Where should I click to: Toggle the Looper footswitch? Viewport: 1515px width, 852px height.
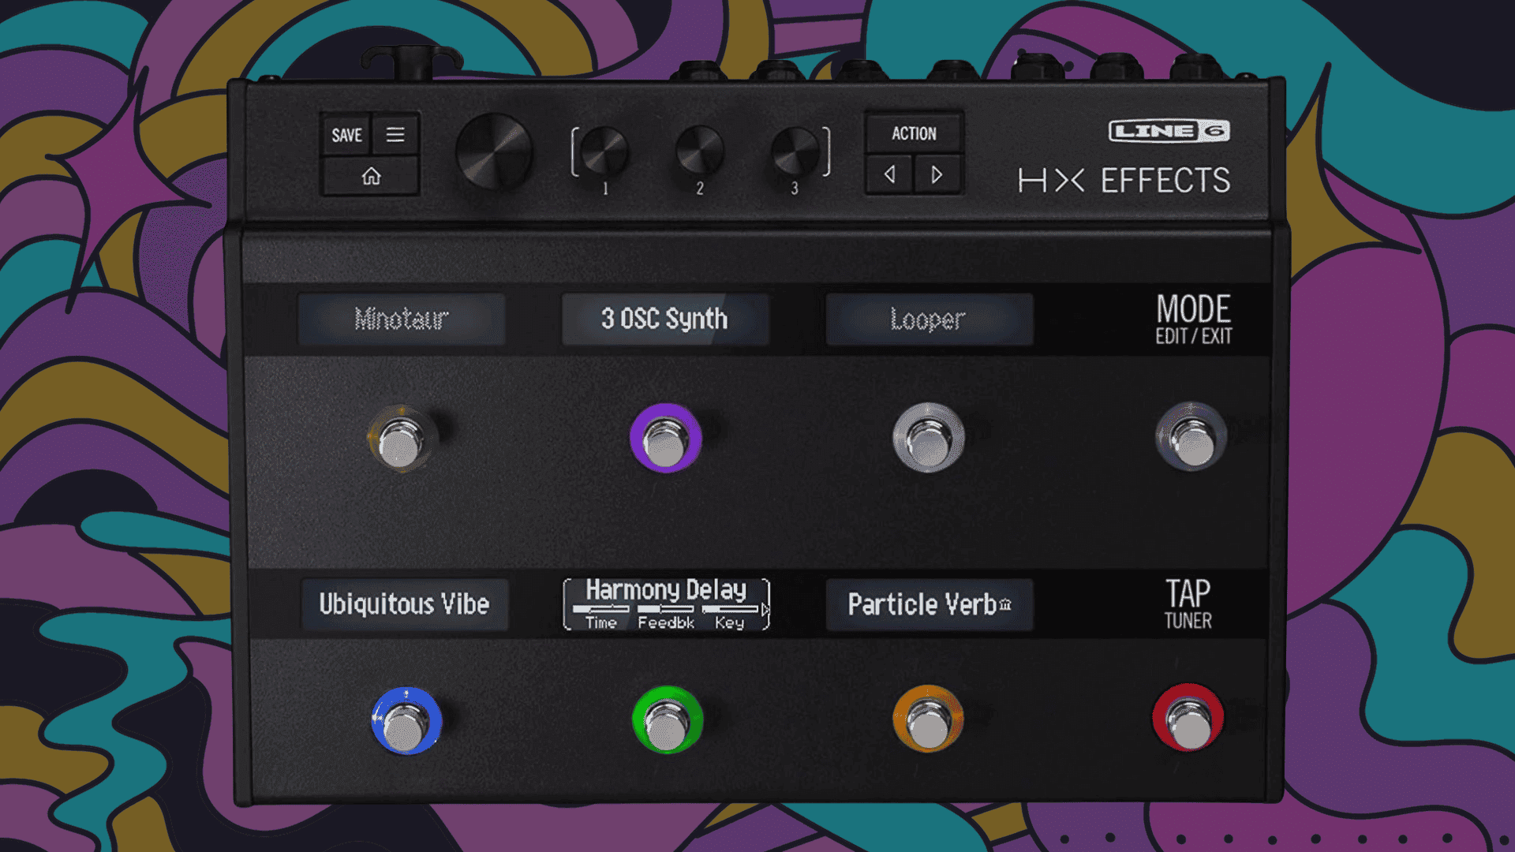coord(928,438)
